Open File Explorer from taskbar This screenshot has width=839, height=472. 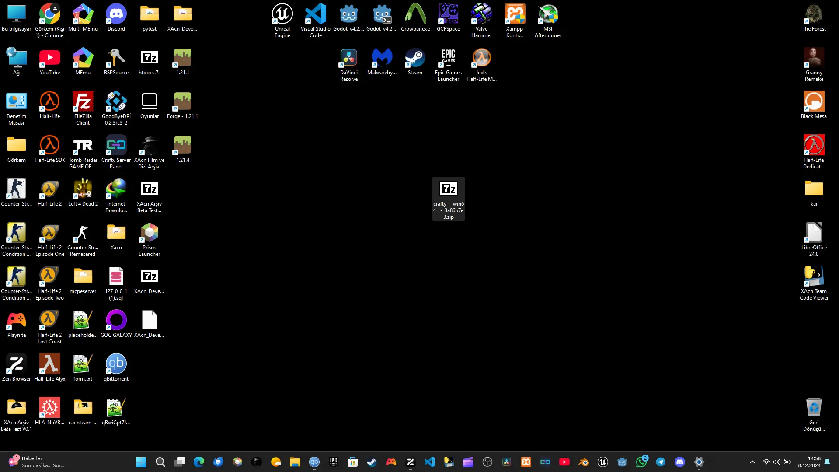pos(295,462)
